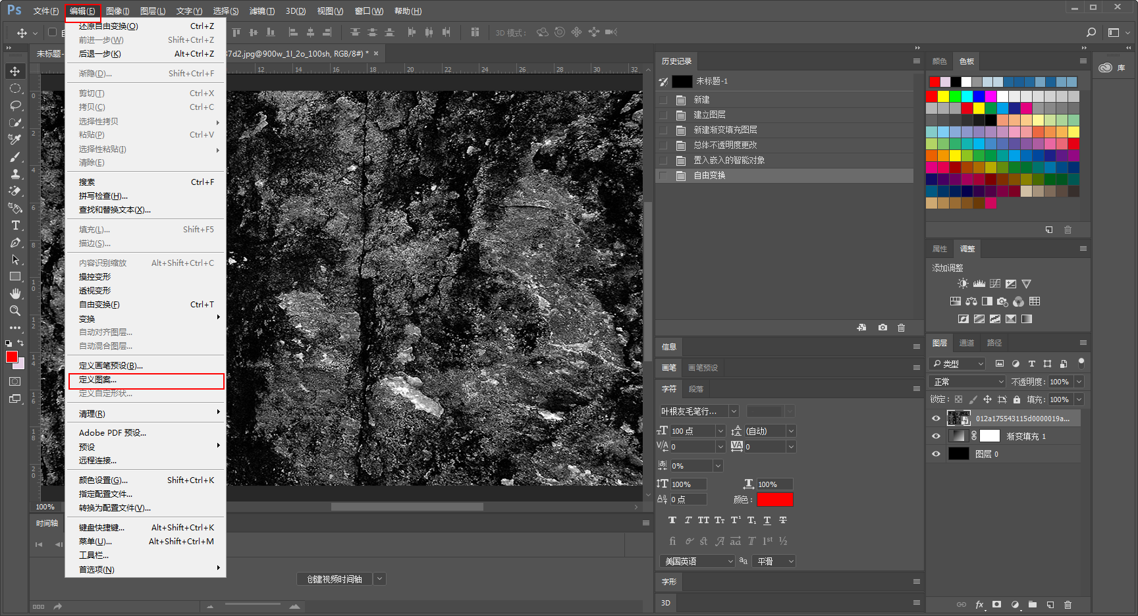This screenshot has width=1138, height=616.
Task: Open the 滤镜 menu in the menu bar
Action: tap(262, 11)
